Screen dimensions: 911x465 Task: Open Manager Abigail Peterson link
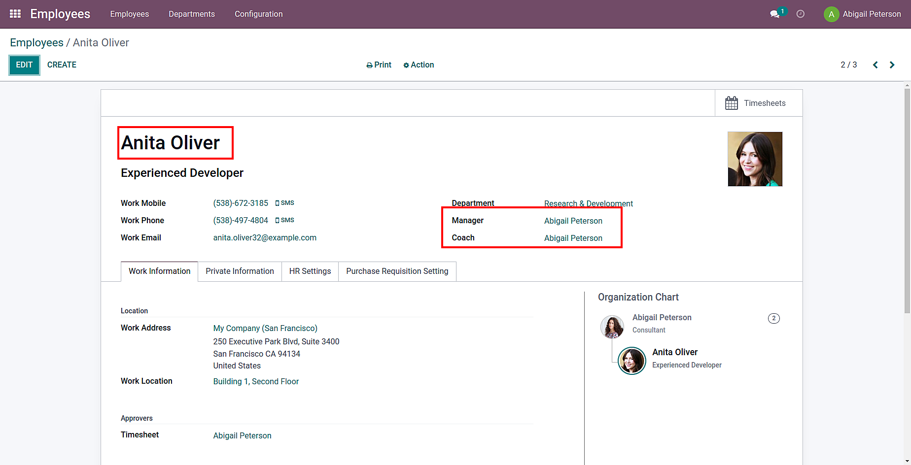pyautogui.click(x=573, y=221)
